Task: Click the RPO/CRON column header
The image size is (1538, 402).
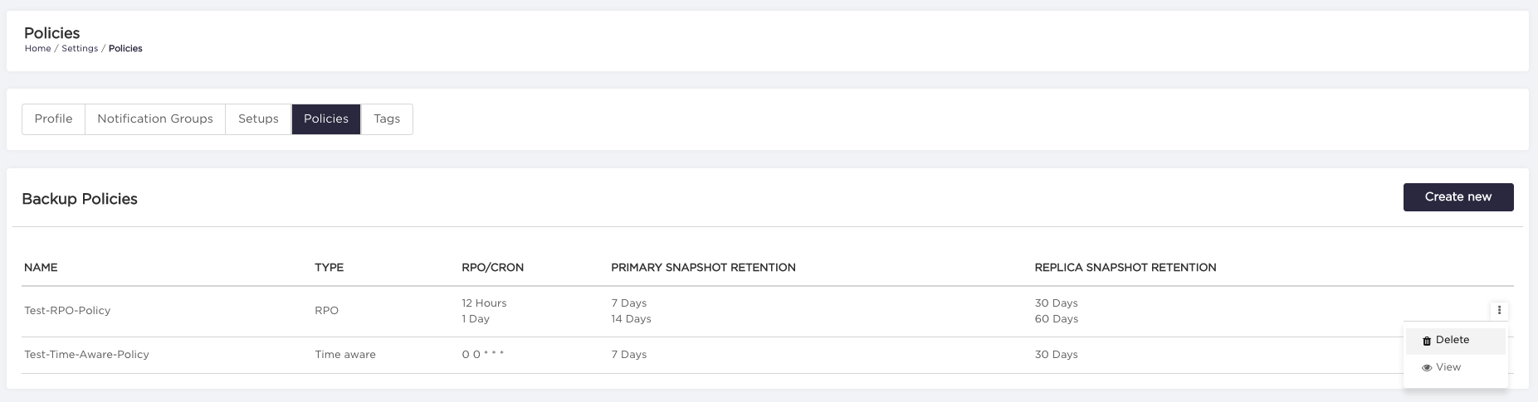Action: point(492,268)
